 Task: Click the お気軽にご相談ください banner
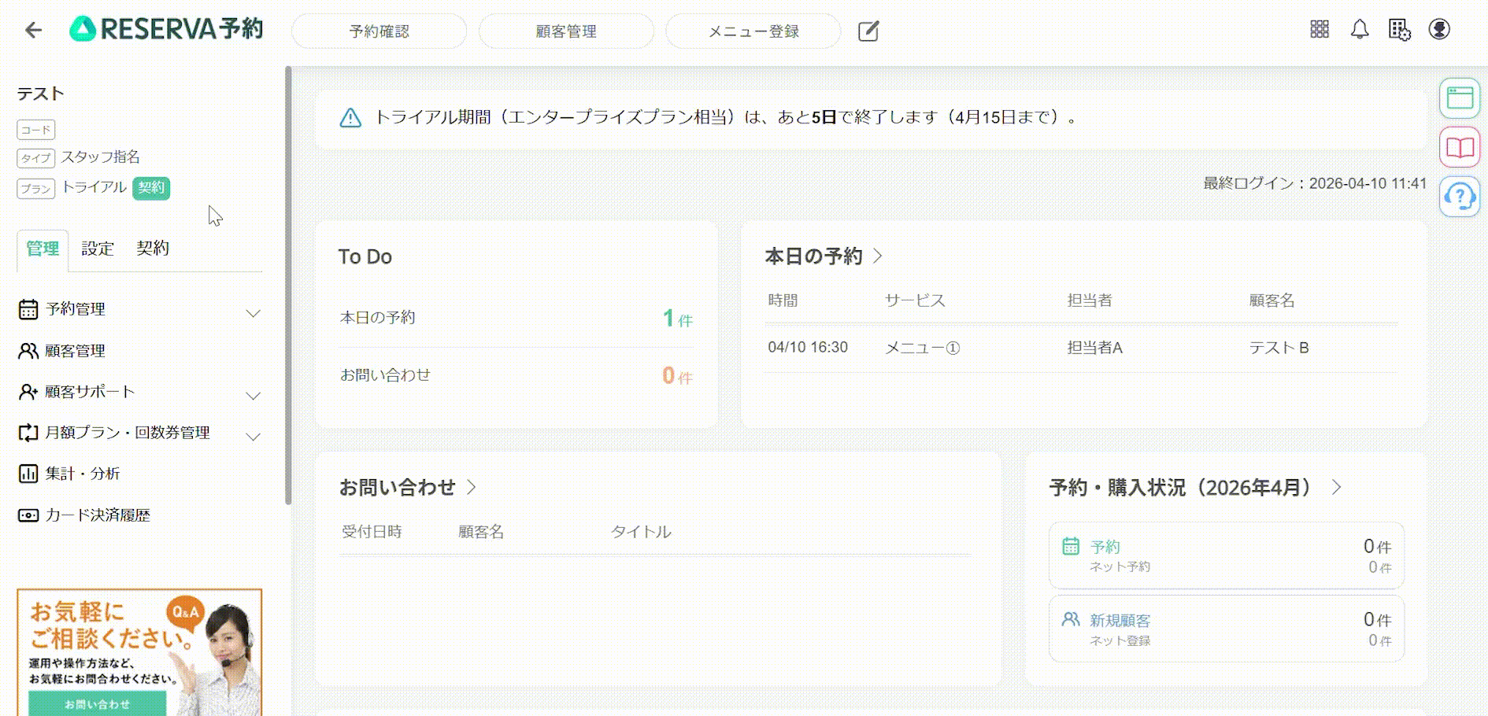pyautogui.click(x=139, y=652)
